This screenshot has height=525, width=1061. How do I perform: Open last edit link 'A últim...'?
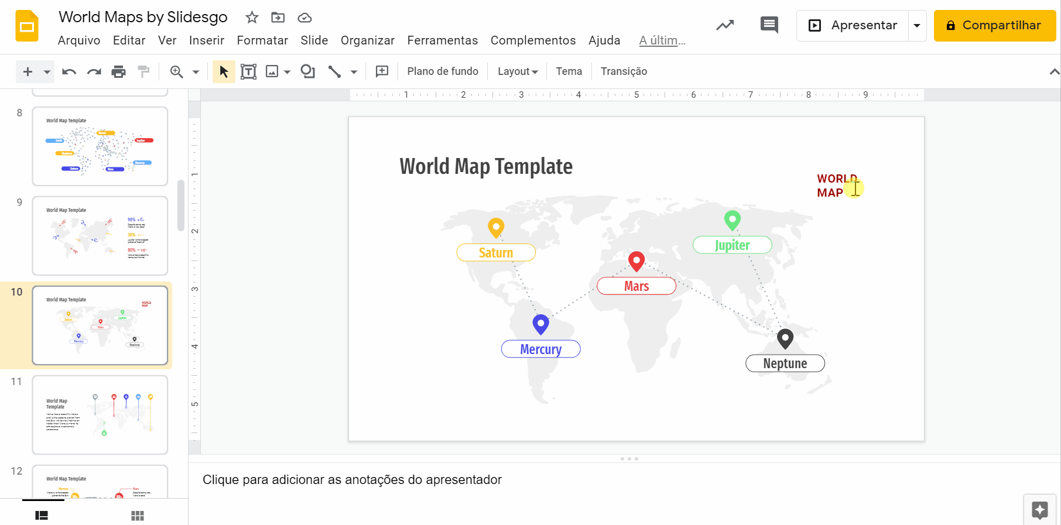click(662, 40)
